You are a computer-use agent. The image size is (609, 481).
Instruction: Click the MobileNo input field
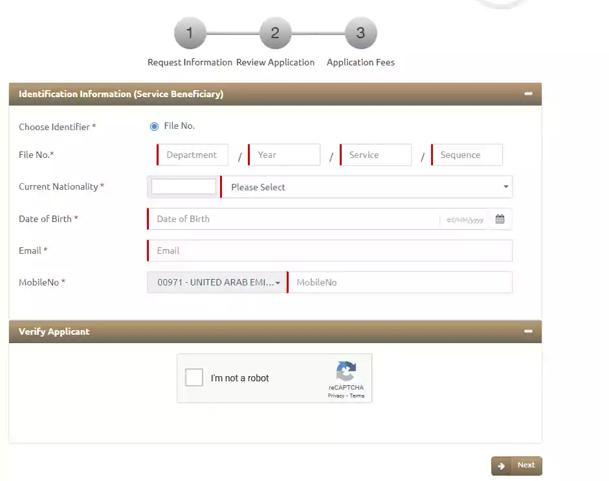point(400,282)
